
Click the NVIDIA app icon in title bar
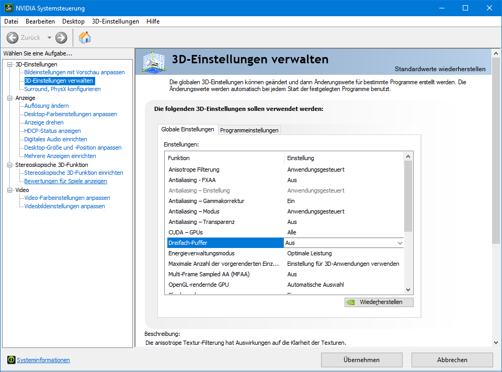(9, 8)
